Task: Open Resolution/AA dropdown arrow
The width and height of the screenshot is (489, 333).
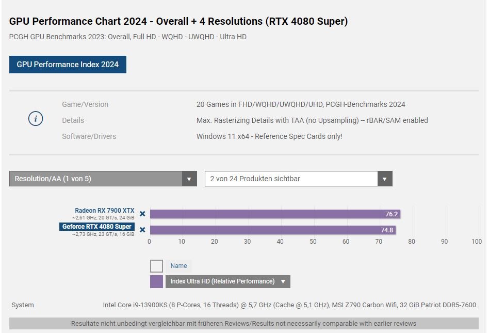Action: pyautogui.click(x=189, y=179)
